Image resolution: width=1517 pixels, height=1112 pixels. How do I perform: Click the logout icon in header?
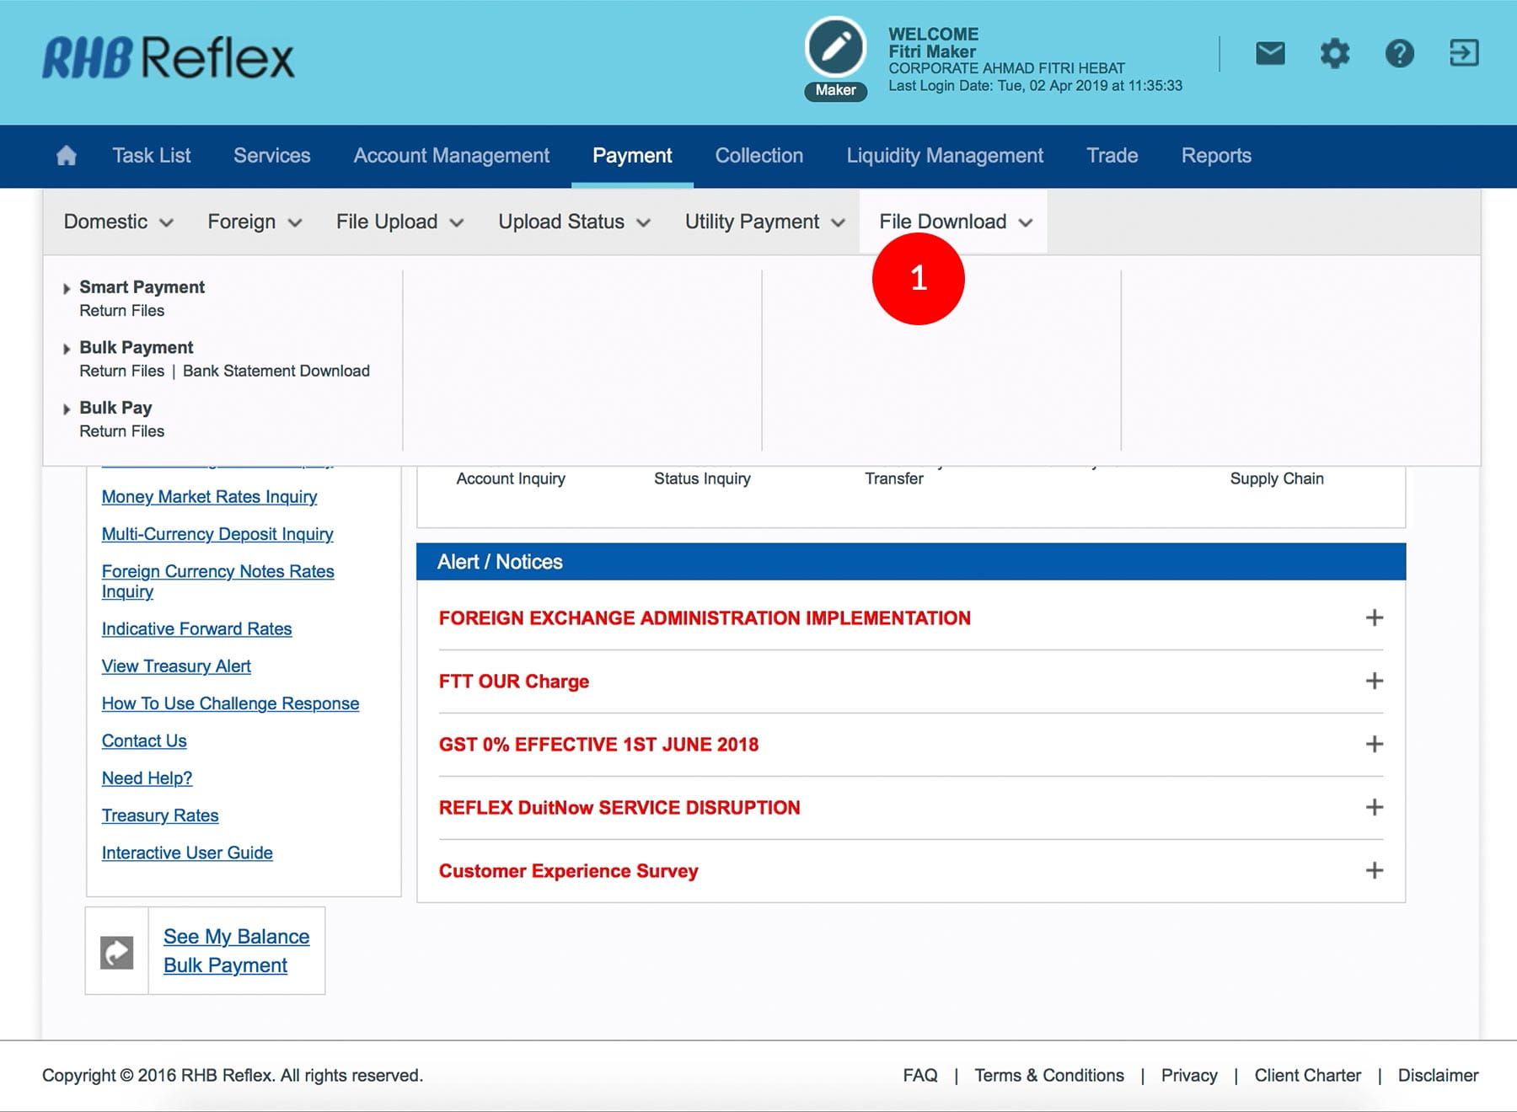point(1464,53)
